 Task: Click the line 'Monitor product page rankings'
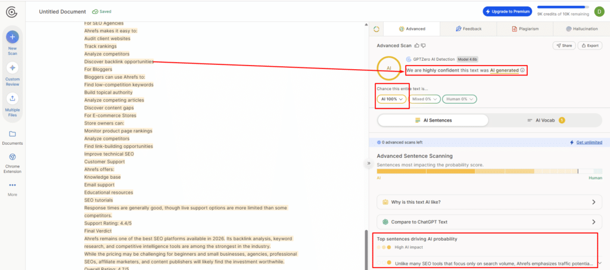click(119, 131)
